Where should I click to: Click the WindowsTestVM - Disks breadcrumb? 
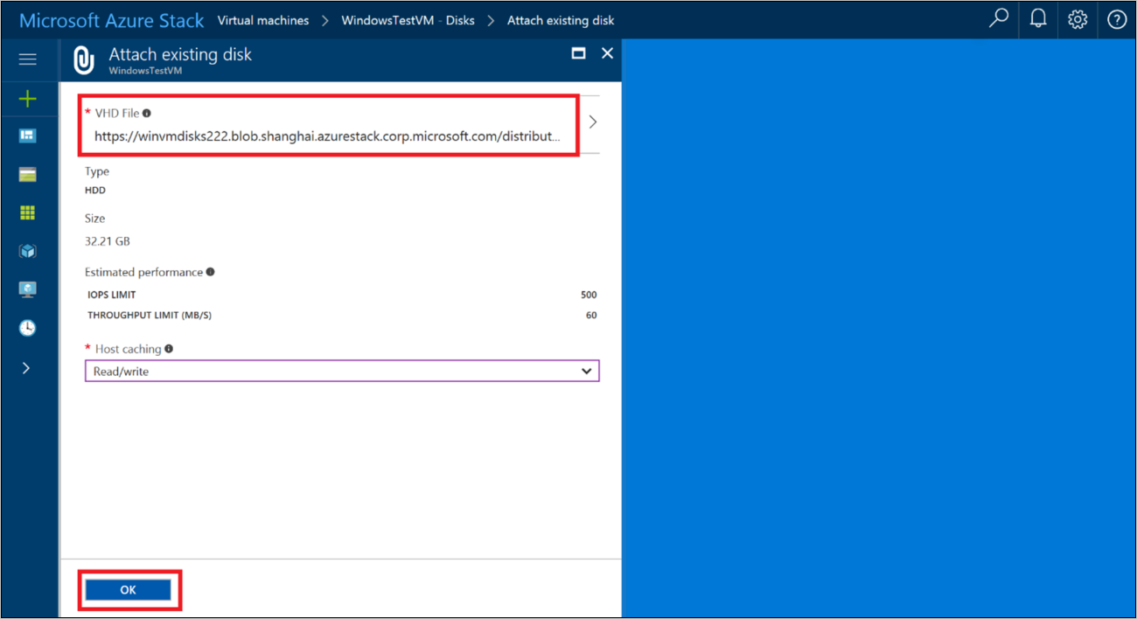pos(408,19)
